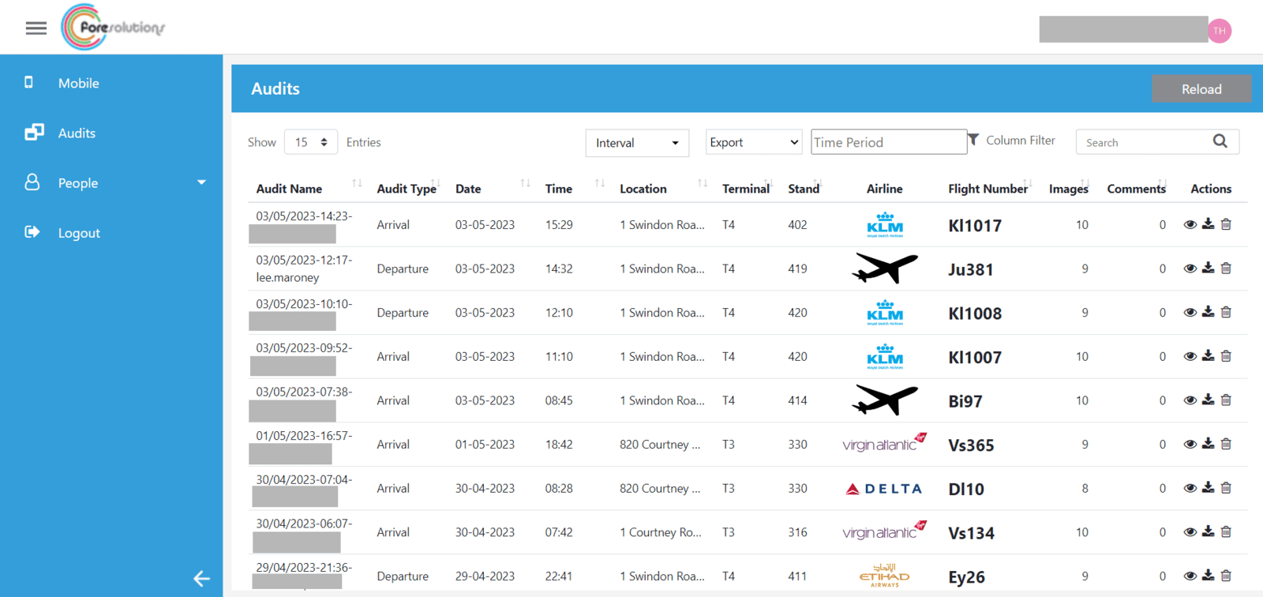The width and height of the screenshot is (1263, 597).
Task: Open the Interval dropdown
Action: pos(636,143)
